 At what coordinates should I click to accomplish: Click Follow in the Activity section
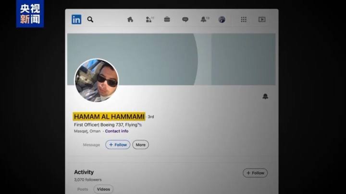tap(255, 173)
